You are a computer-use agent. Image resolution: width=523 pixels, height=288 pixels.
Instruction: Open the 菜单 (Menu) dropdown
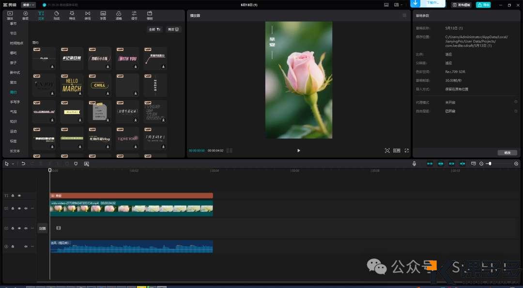[x=28, y=5]
